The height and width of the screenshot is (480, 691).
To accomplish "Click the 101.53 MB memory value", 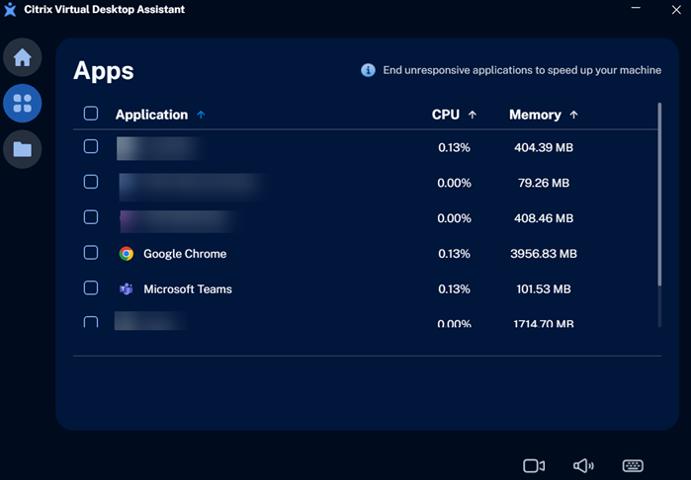I will 544,289.
